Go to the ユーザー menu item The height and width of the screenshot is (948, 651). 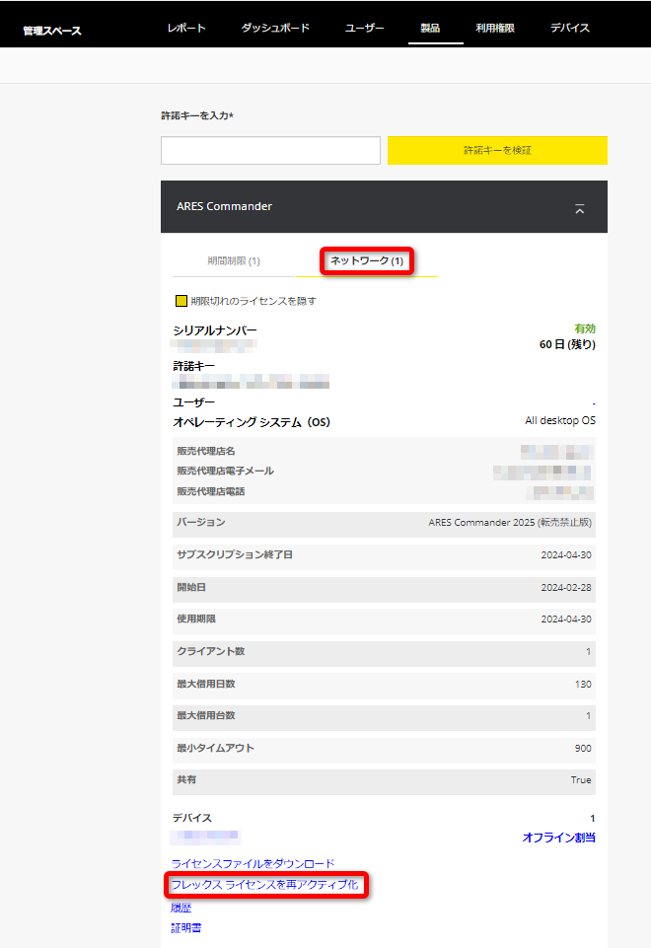coord(365,28)
